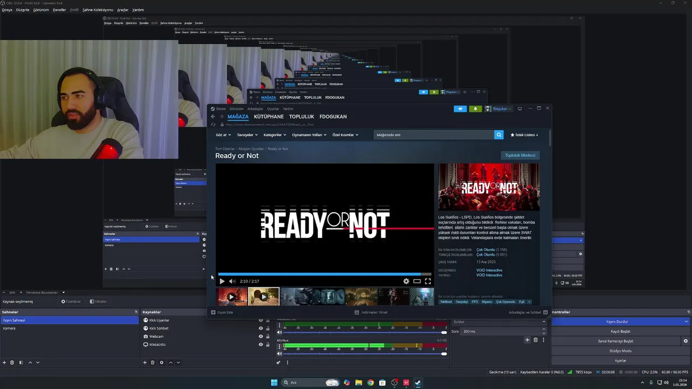Image resolution: width=692 pixels, height=389 pixels.
Task: Unlock the Masaüstü source
Action: [x=268, y=345]
